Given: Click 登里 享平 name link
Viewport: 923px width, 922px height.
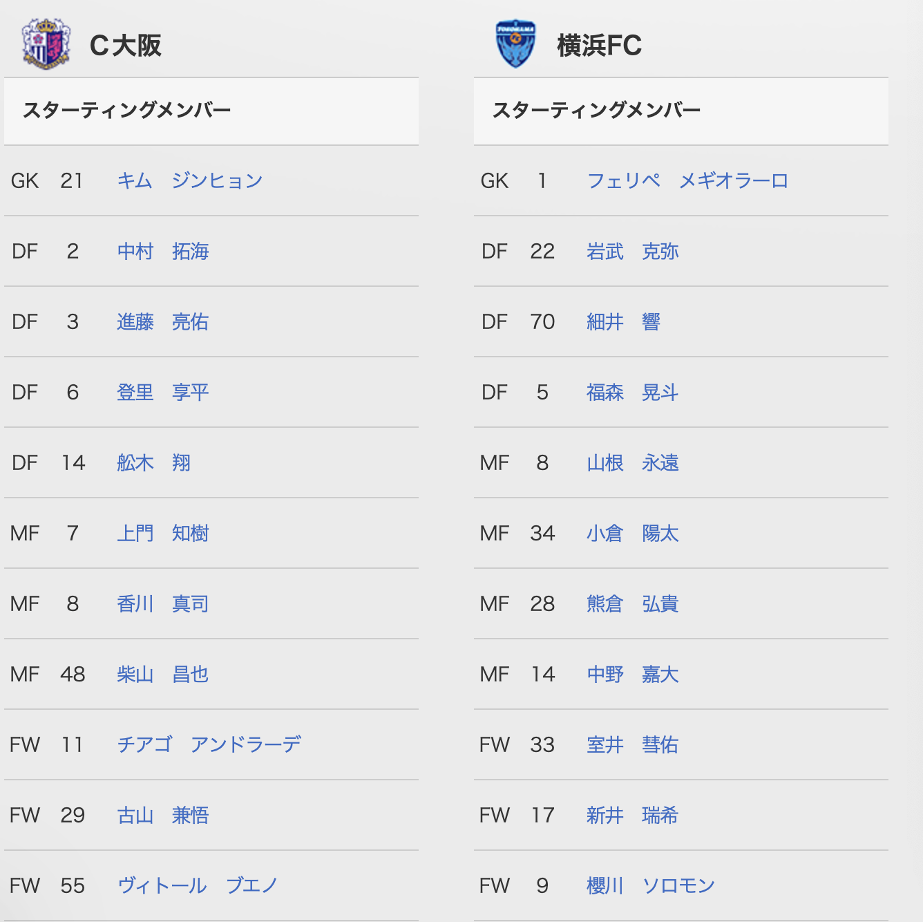Looking at the screenshot, I should pos(163,392).
